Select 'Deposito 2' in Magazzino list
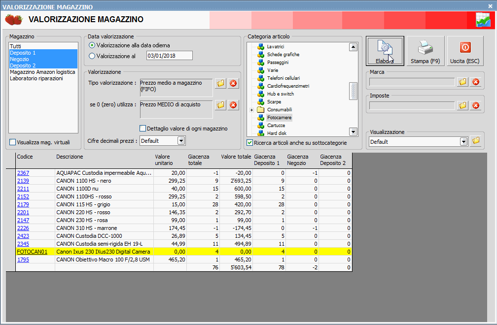497x325 pixels. point(43,65)
